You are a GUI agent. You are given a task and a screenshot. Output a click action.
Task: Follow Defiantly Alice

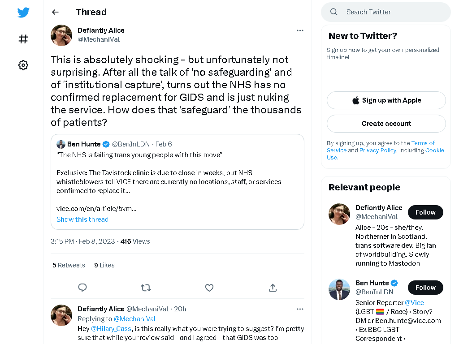tap(425, 212)
